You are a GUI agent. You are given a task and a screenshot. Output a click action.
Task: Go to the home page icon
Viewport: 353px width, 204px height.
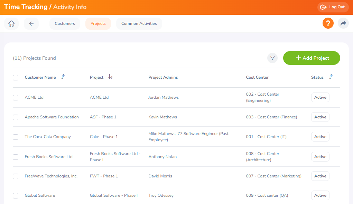pyautogui.click(x=11, y=23)
